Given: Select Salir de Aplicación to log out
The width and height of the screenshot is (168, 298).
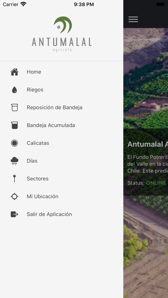Looking at the screenshot, I should [62, 215].
